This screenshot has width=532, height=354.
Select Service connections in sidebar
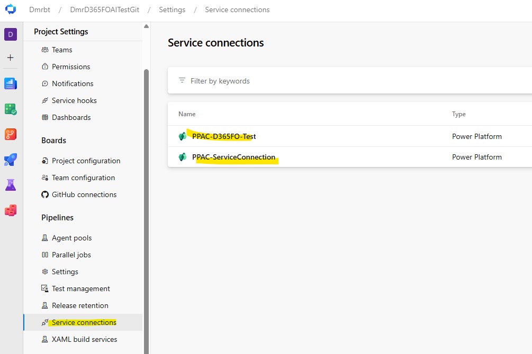point(83,322)
